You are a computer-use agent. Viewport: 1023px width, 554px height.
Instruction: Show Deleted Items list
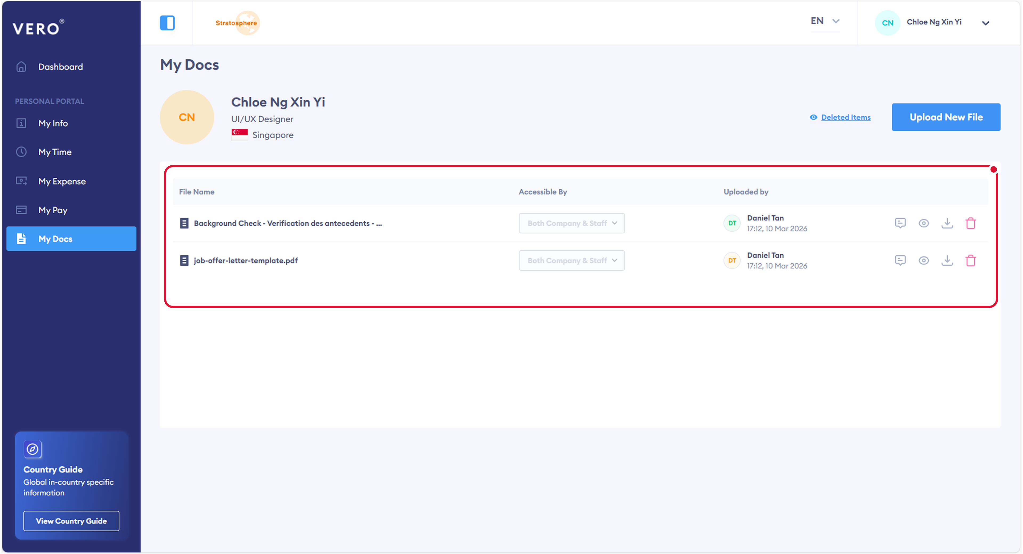845,117
